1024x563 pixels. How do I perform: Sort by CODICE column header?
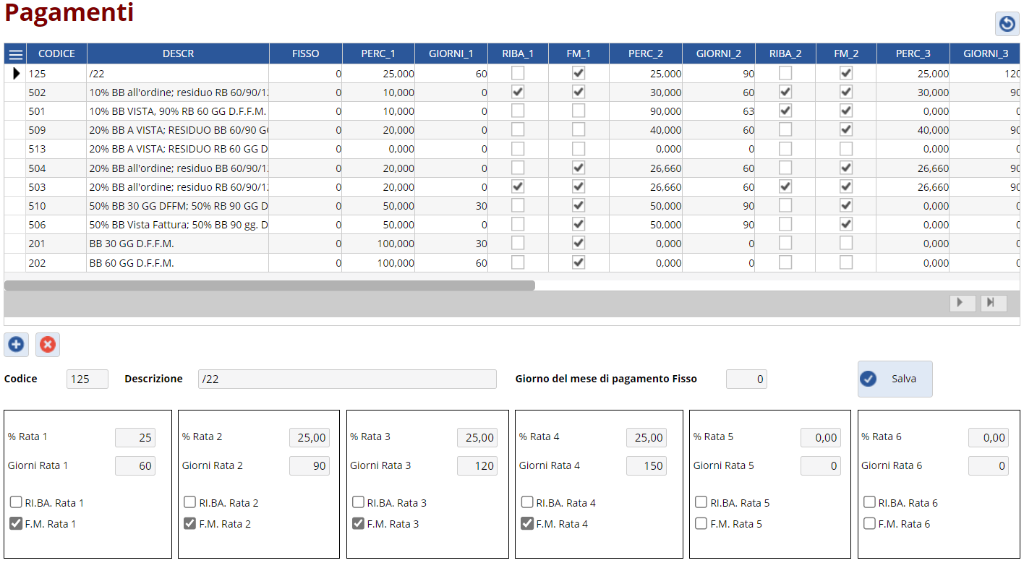coord(56,53)
